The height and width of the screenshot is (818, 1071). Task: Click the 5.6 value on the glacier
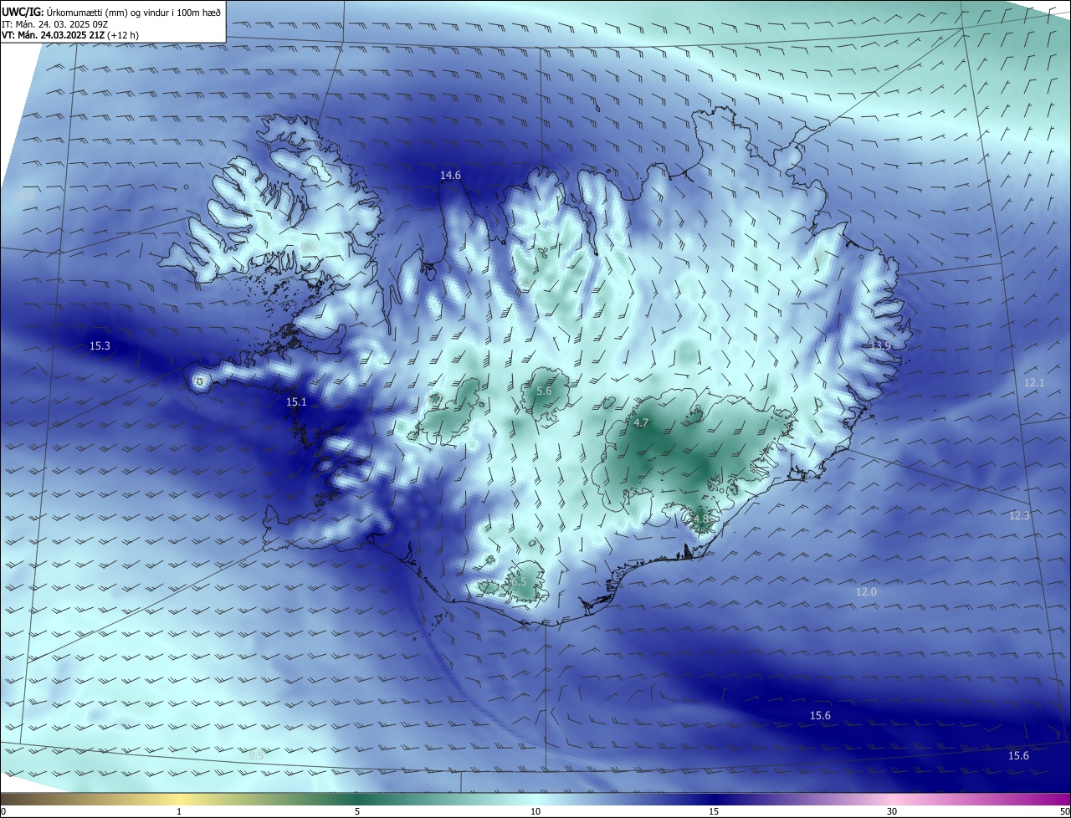click(x=544, y=391)
